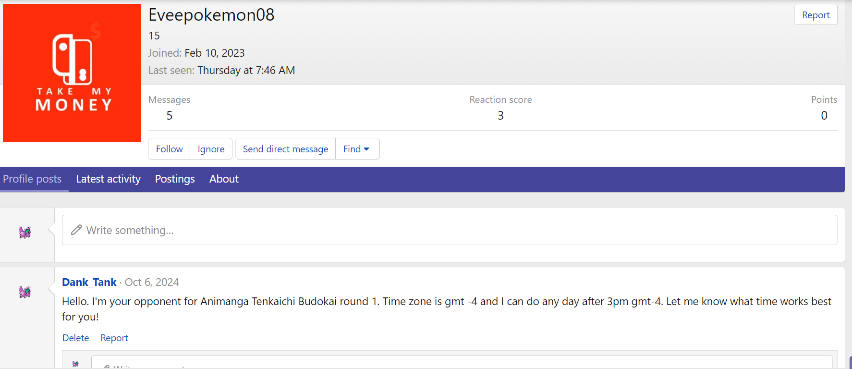
Task: Open Dank_Tank's profile link
Action: (x=89, y=282)
